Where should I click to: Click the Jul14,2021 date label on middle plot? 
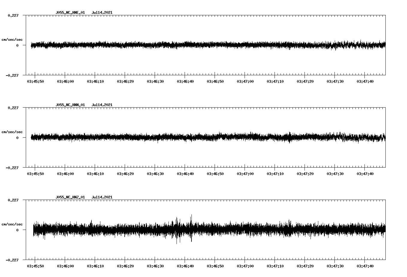102,105
